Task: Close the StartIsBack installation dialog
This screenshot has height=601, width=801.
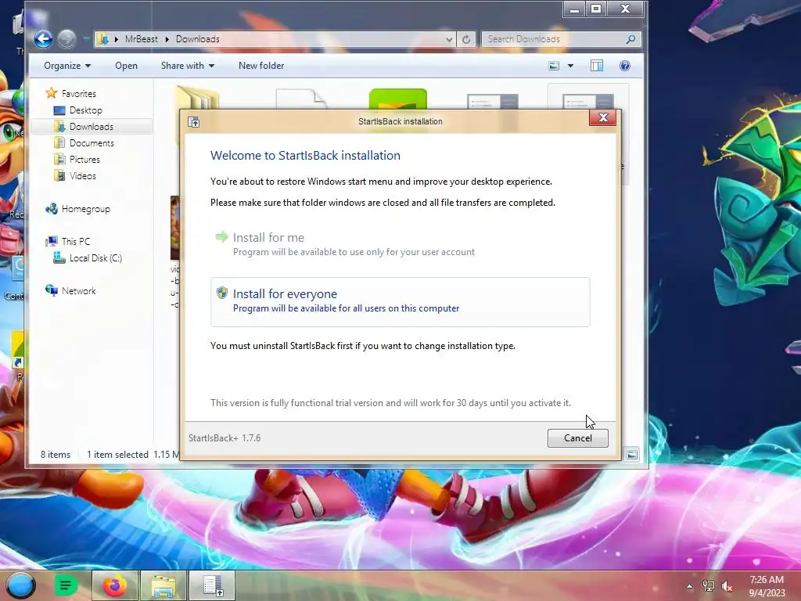Action: pos(603,117)
